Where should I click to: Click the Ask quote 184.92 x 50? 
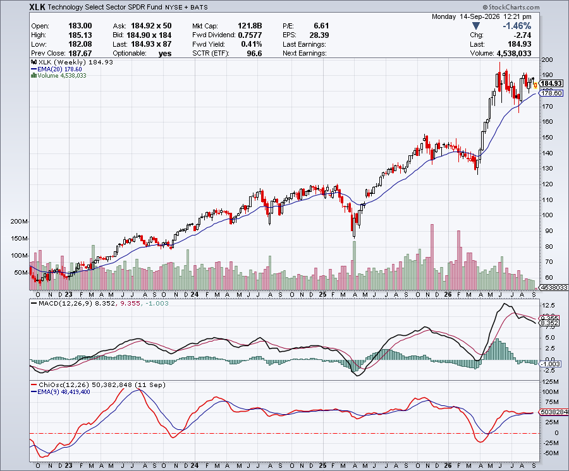pos(151,26)
